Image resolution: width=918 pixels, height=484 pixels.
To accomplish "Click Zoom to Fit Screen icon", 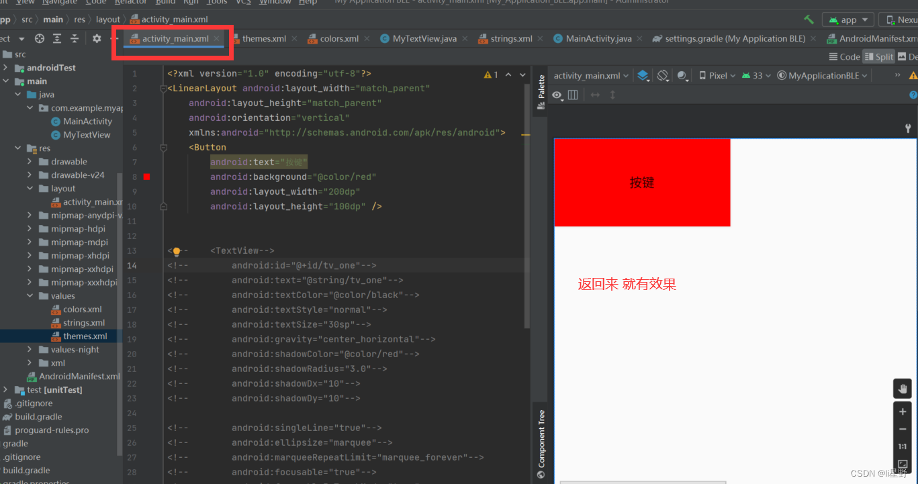I will pos(903,464).
